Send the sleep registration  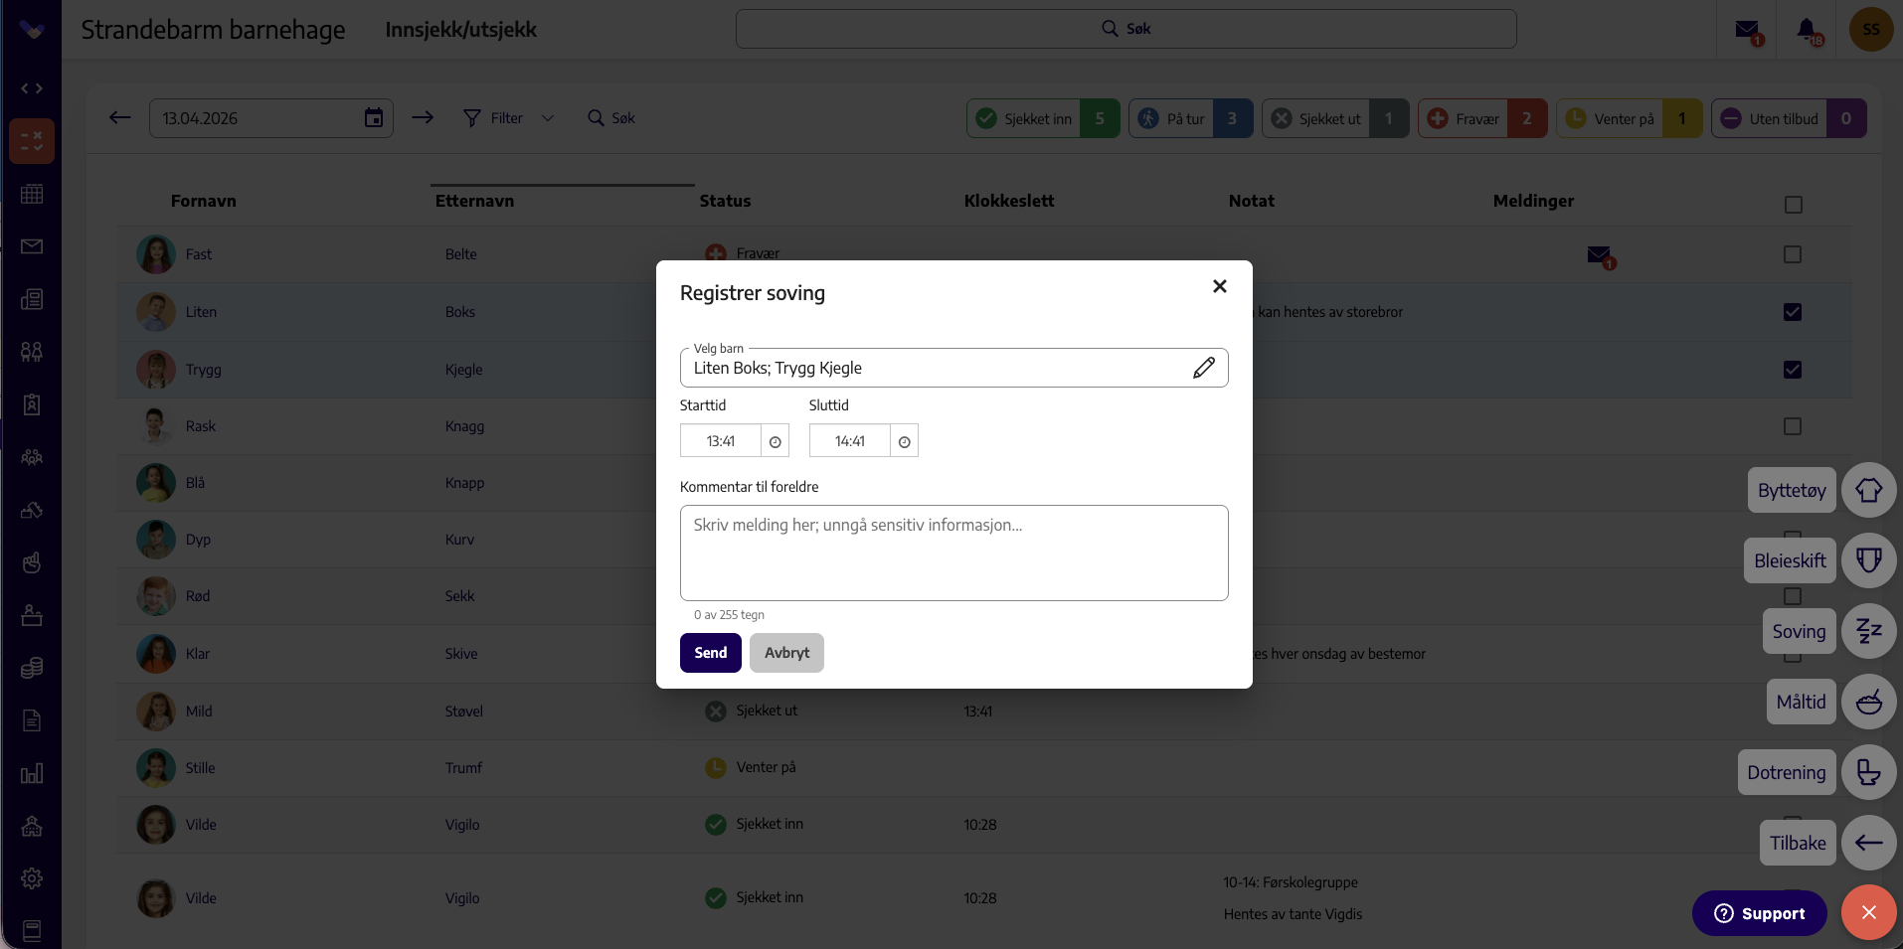click(711, 653)
